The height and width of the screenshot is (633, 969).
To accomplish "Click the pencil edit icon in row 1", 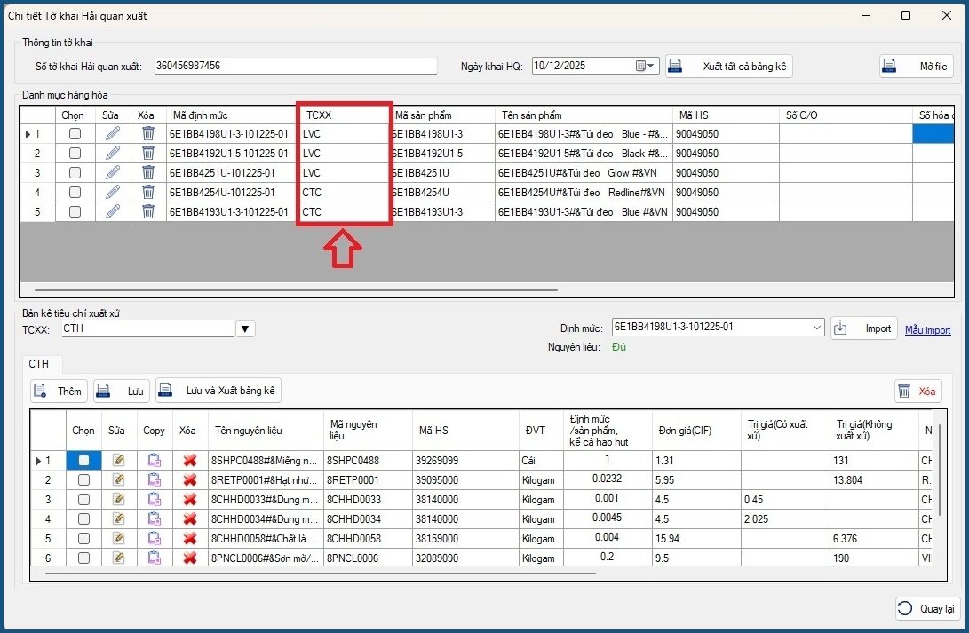I will pos(113,134).
